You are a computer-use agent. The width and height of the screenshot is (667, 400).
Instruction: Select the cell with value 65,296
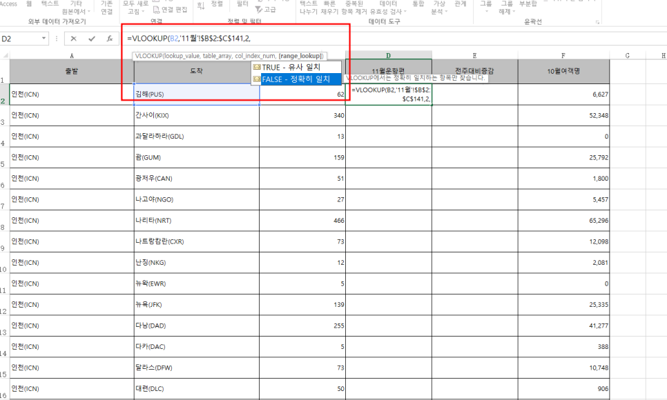[x=563, y=221]
